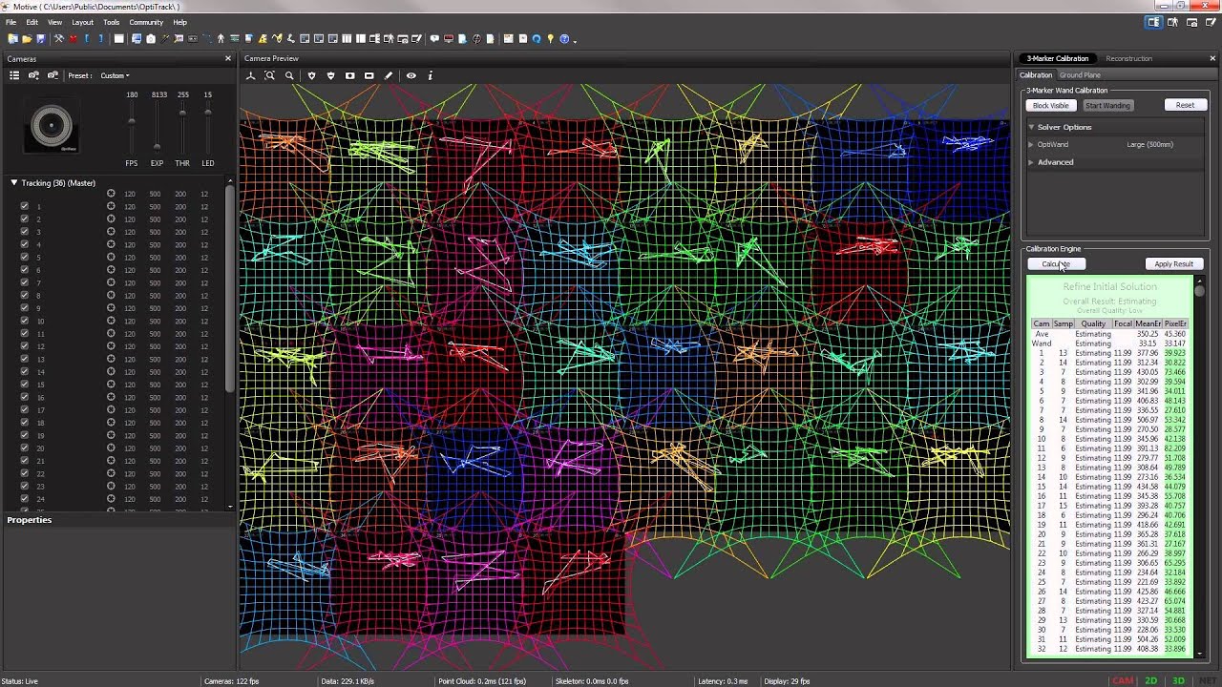The width and height of the screenshot is (1222, 687).
Task: Click the list view icon in Cameras pane
Action: tap(14, 75)
